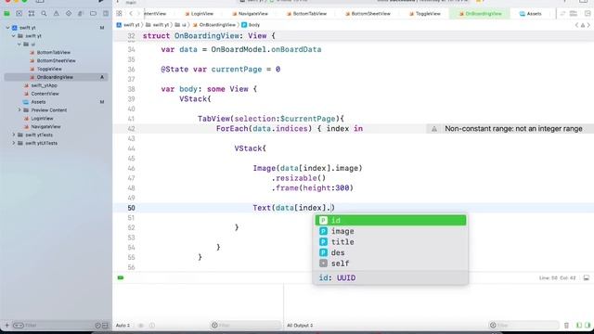
Task: Go back with the editor back arrow
Action: tap(131, 14)
